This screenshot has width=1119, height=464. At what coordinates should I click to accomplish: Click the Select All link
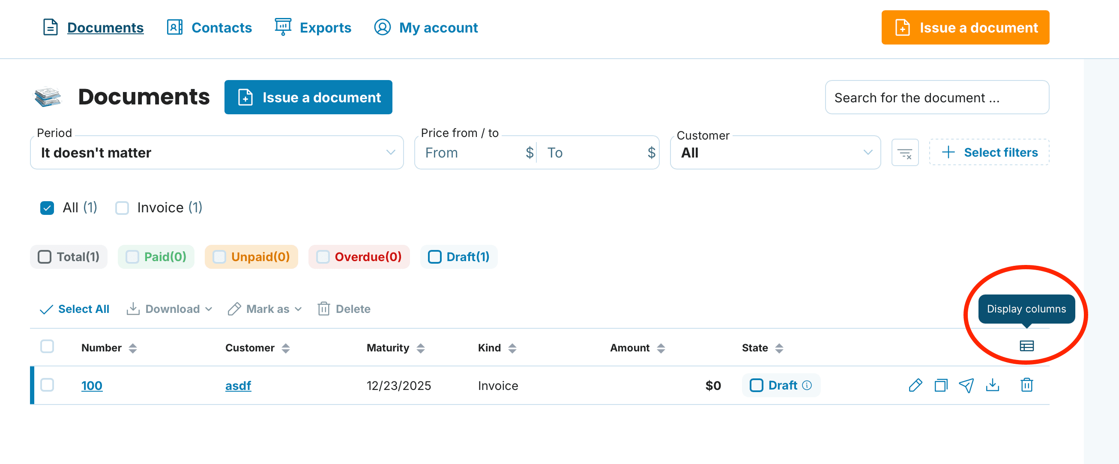[74, 309]
